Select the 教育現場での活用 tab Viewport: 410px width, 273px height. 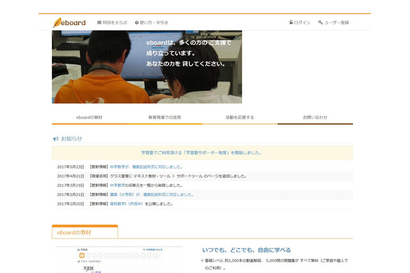pyautogui.click(x=165, y=117)
